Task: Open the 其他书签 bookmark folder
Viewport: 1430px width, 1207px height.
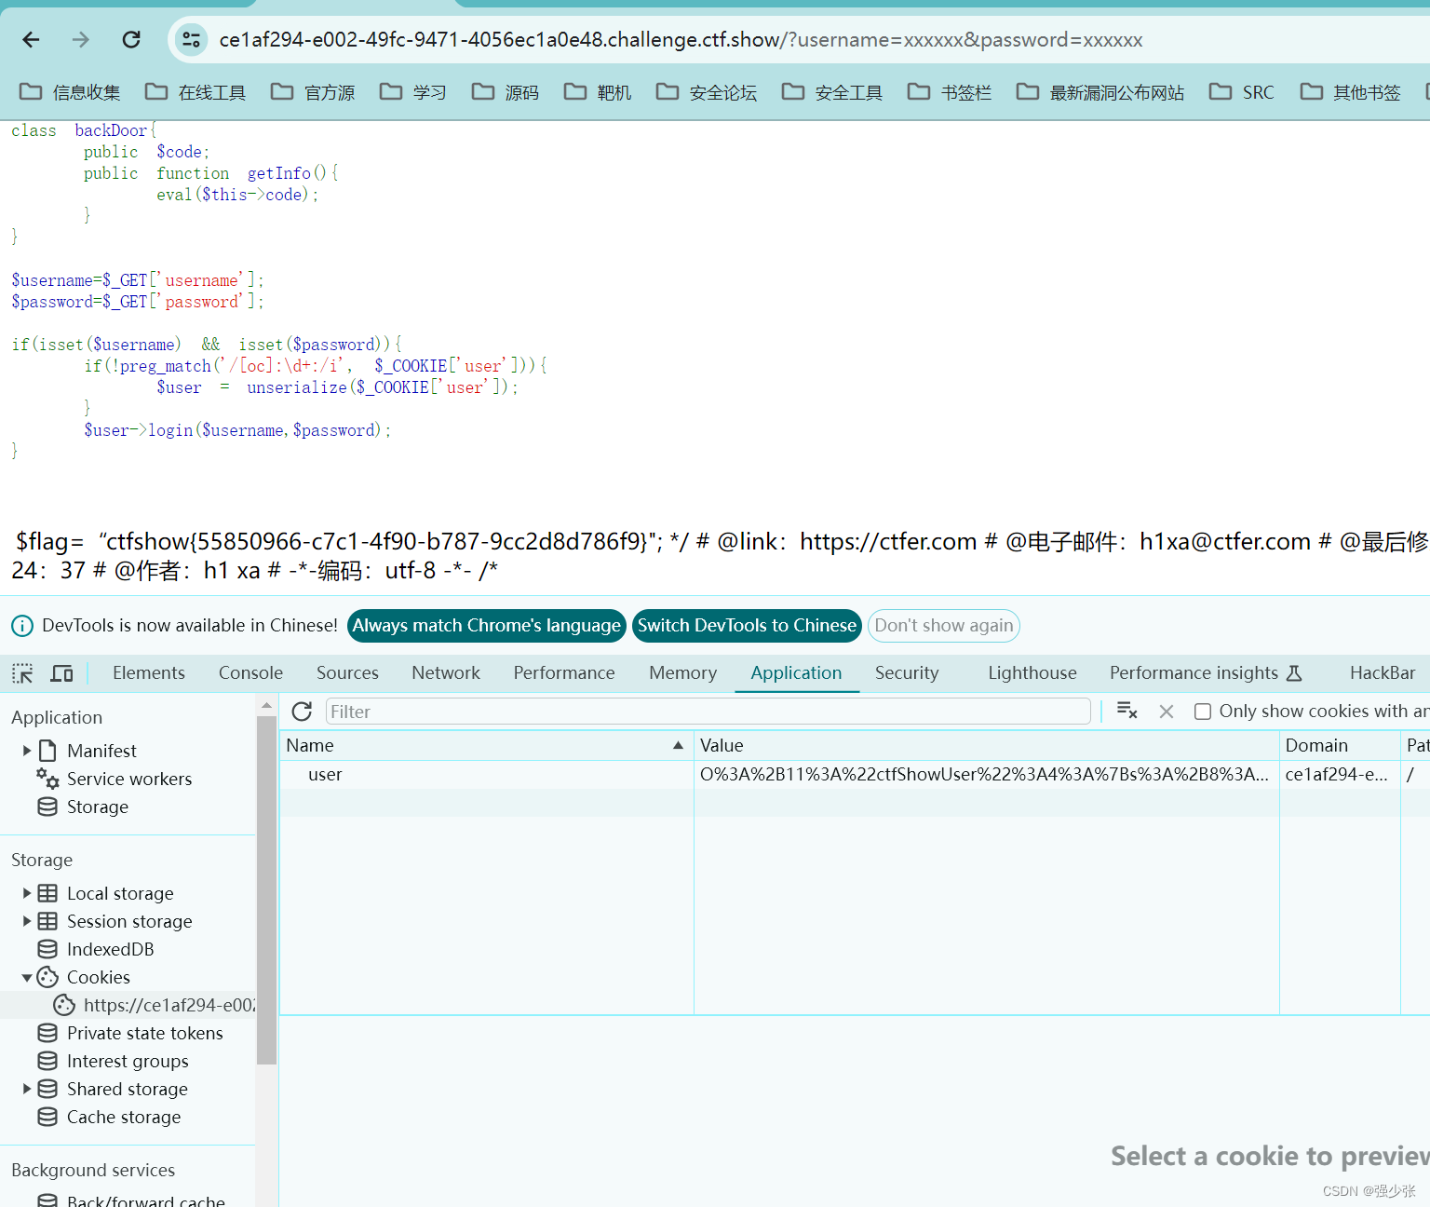Action: 1351,92
